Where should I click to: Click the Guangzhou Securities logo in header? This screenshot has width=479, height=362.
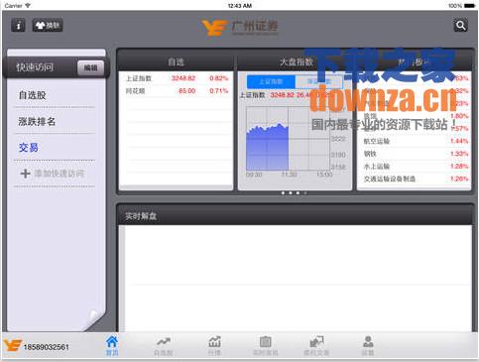point(240,27)
